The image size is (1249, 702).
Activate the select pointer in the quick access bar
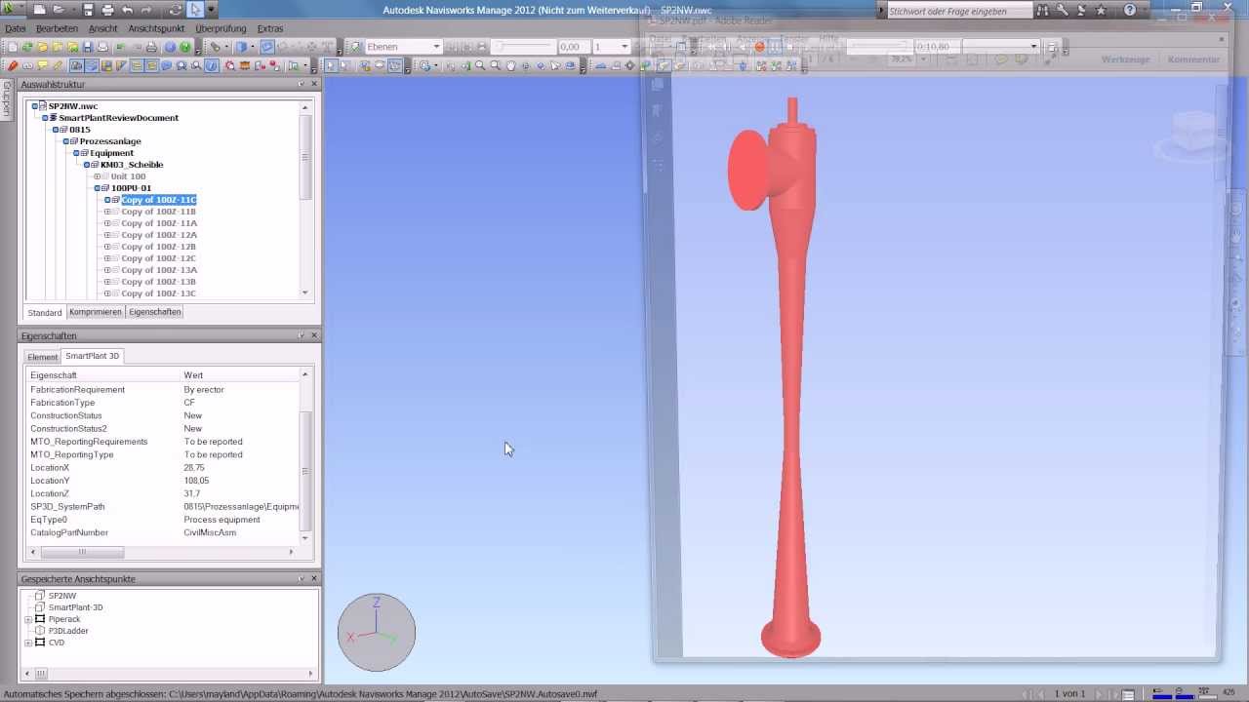coord(196,10)
